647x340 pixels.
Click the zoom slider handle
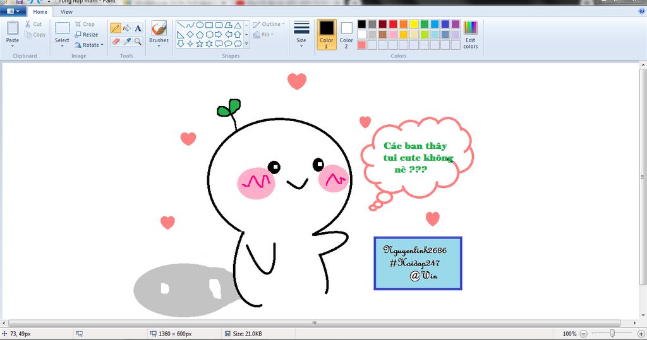[612, 333]
